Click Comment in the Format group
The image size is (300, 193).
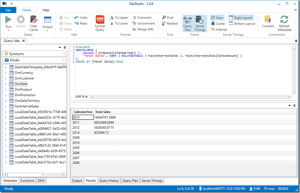click(143, 17)
